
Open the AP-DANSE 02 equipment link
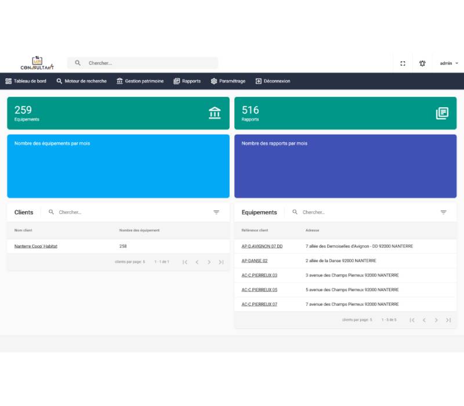pos(254,261)
